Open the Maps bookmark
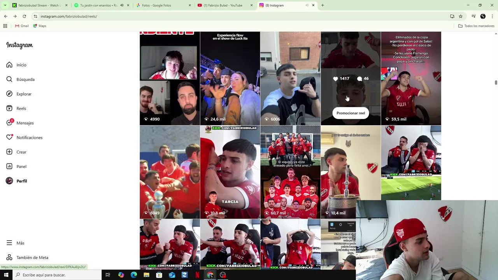Screen dimensions: 498x280 (40, 26)
